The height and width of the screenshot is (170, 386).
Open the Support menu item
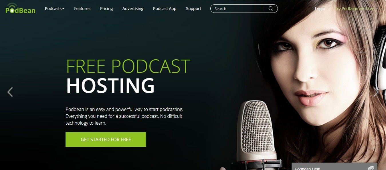pyautogui.click(x=193, y=9)
